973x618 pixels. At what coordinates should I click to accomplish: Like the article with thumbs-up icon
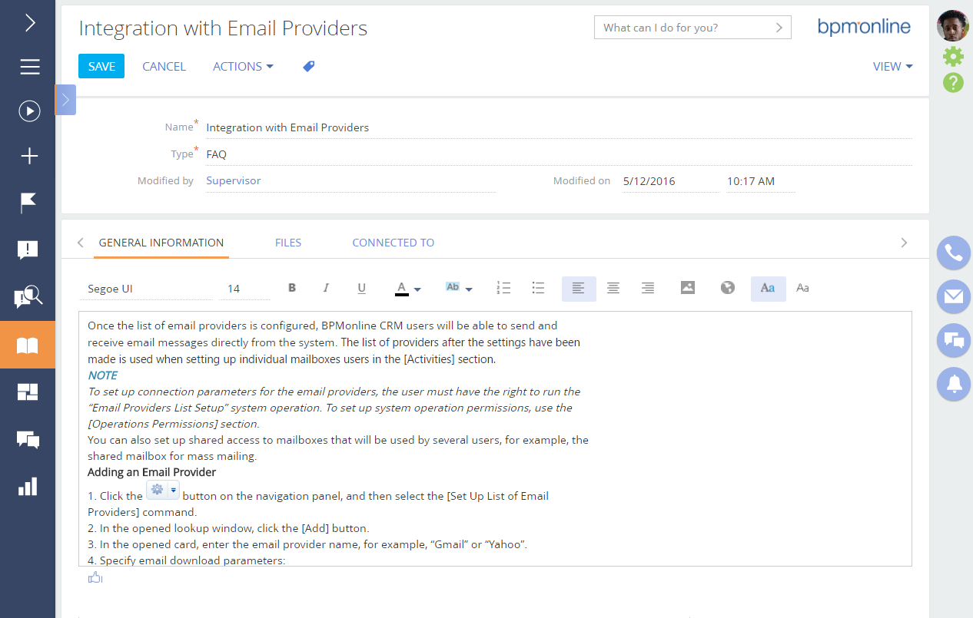click(x=95, y=578)
